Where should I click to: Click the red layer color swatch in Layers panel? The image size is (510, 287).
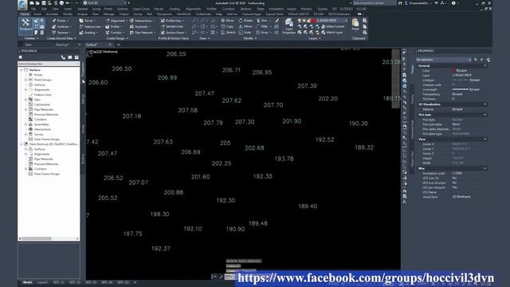[x=314, y=21]
